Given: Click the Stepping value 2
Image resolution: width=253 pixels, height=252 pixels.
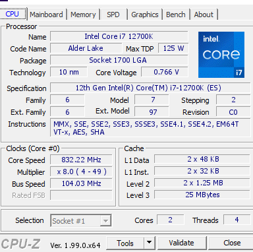Looking at the screenshot, I should [233, 100].
